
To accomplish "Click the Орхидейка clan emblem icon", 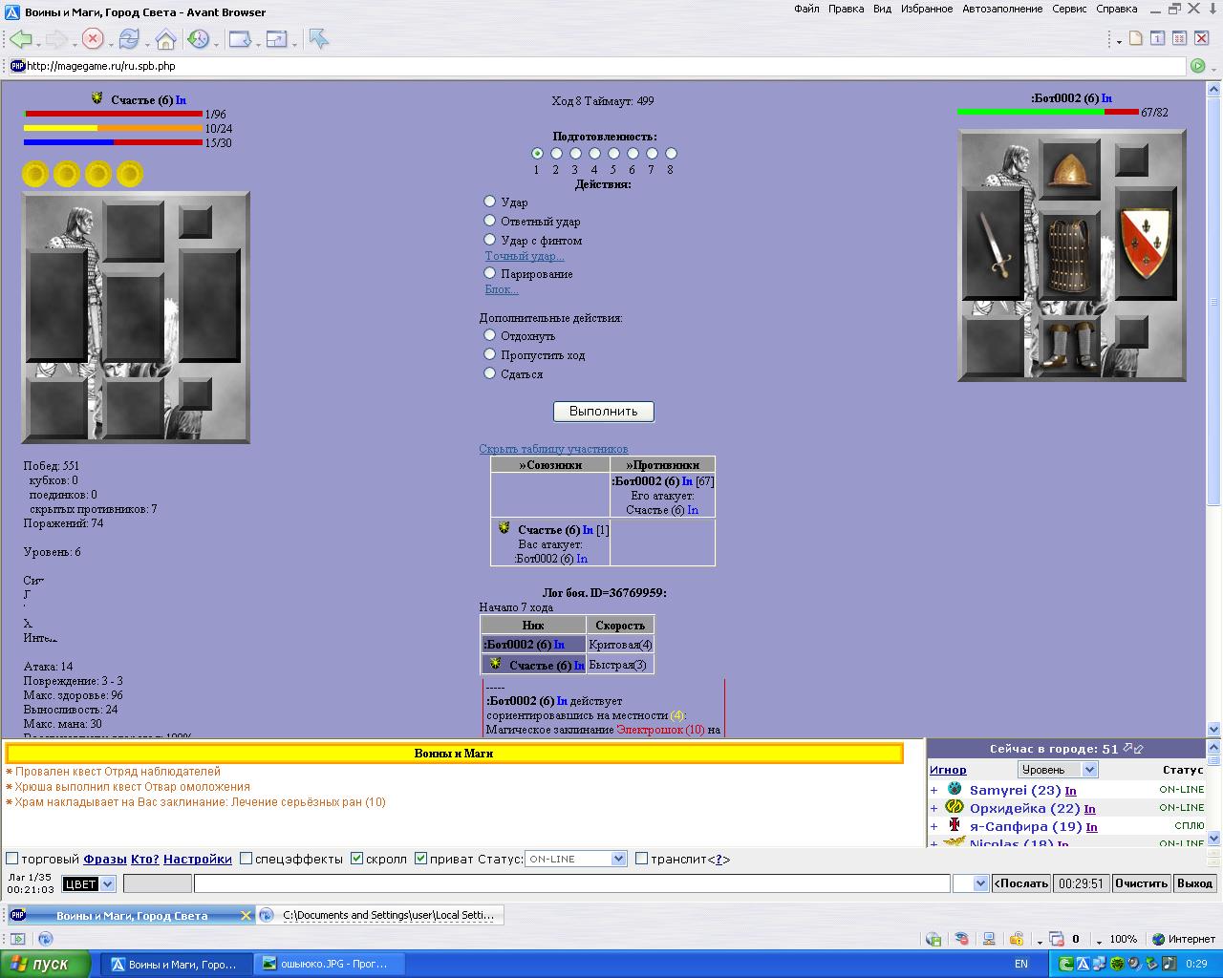I will [954, 807].
